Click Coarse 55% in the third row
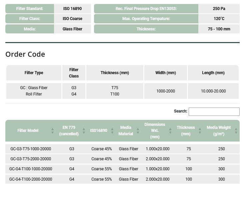 tap(102, 169)
